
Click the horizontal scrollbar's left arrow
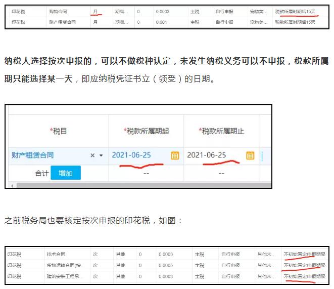click(x=12, y=186)
